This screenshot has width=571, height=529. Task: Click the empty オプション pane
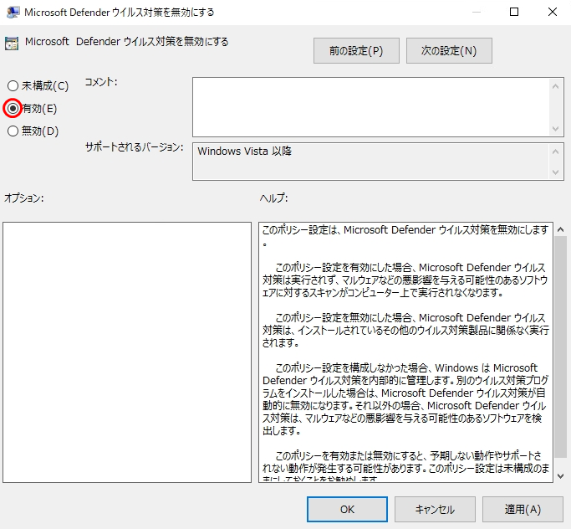127,352
